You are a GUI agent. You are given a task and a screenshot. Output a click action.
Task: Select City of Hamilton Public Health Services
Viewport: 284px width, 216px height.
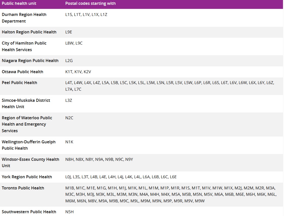click(x=24, y=46)
